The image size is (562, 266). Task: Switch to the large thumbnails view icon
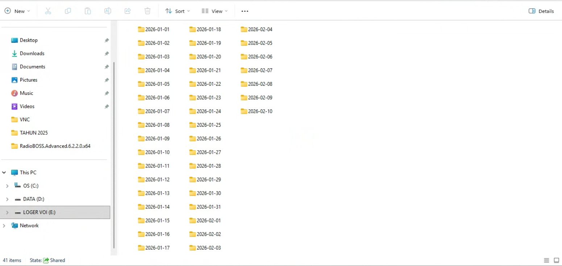557,260
